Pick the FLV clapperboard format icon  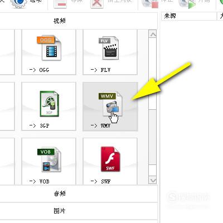pyautogui.click(x=109, y=48)
